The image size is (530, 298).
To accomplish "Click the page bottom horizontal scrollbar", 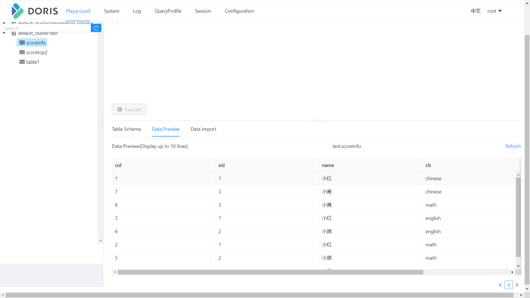I will click(260, 295).
